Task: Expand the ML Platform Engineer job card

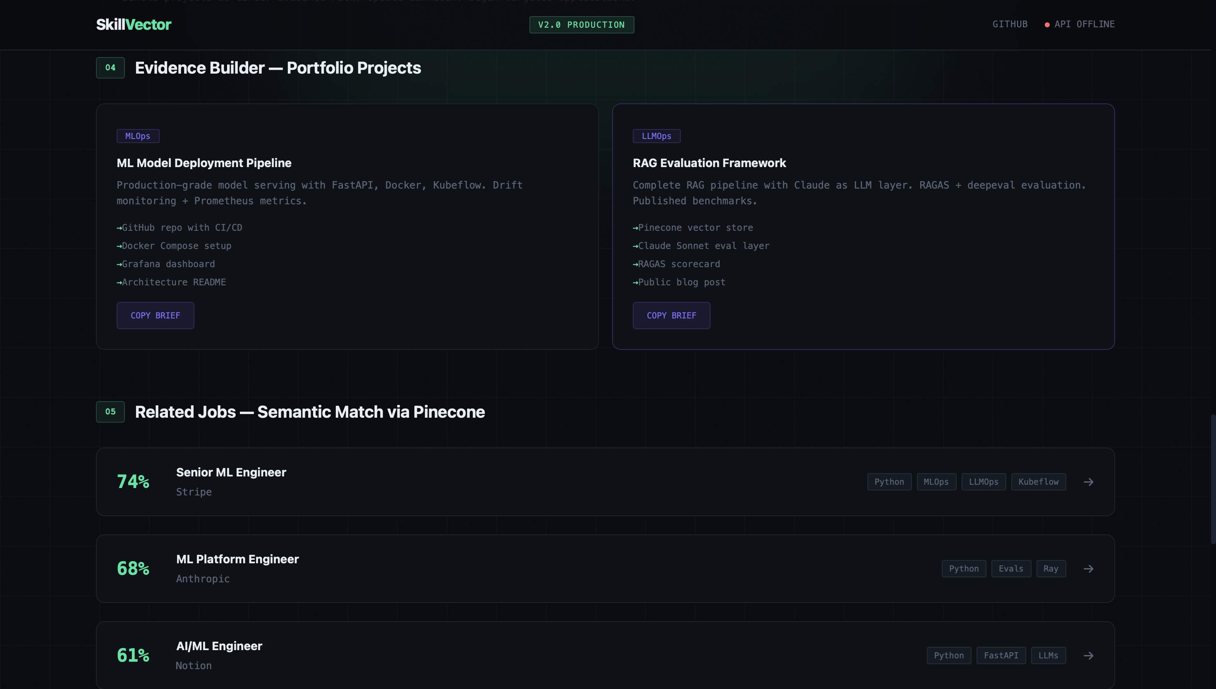Action: (605, 568)
